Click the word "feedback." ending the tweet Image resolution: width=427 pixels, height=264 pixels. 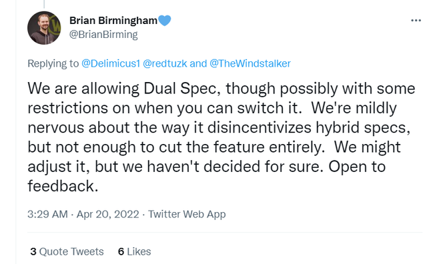[63, 186]
